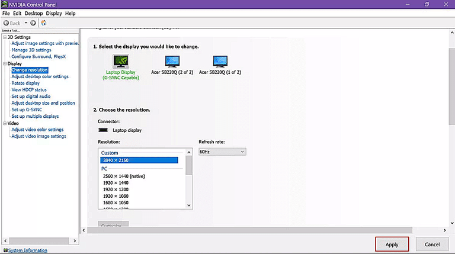Open Adjust video color settings
Screen dimensions: 455x254
pos(37,130)
